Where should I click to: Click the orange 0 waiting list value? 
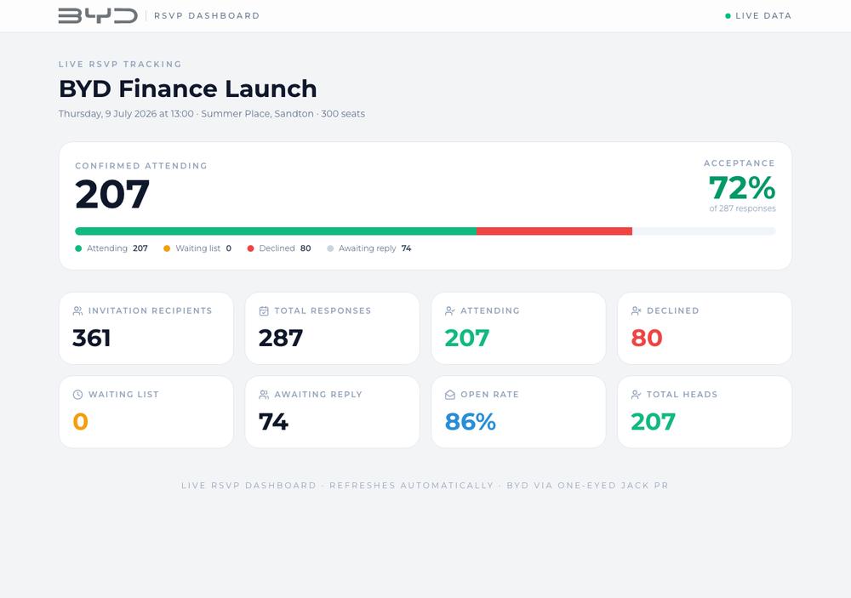[80, 422]
